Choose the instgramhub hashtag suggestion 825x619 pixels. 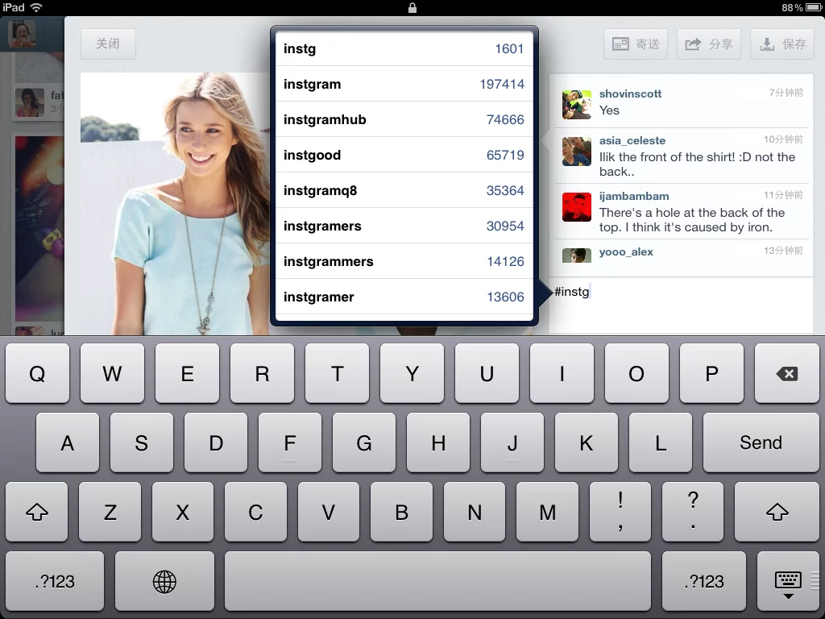click(404, 119)
